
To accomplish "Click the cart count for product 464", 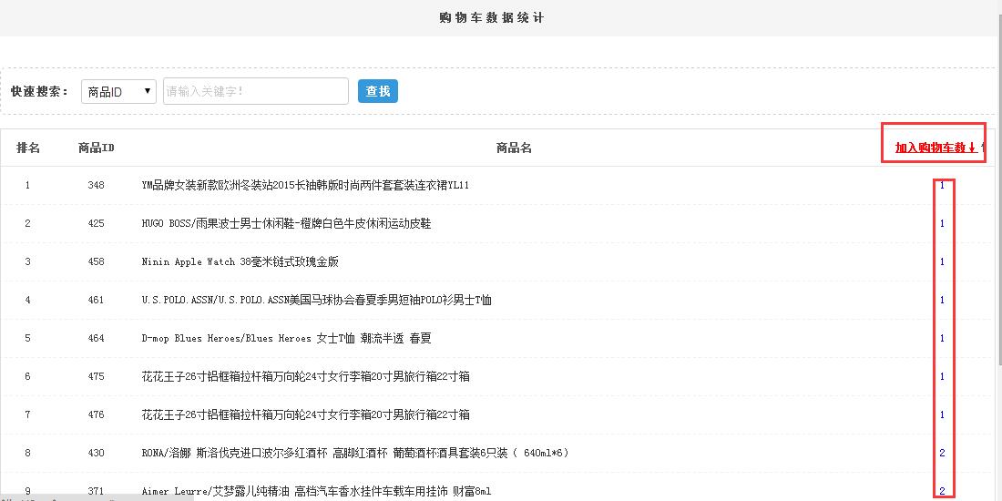I will coord(942,339).
